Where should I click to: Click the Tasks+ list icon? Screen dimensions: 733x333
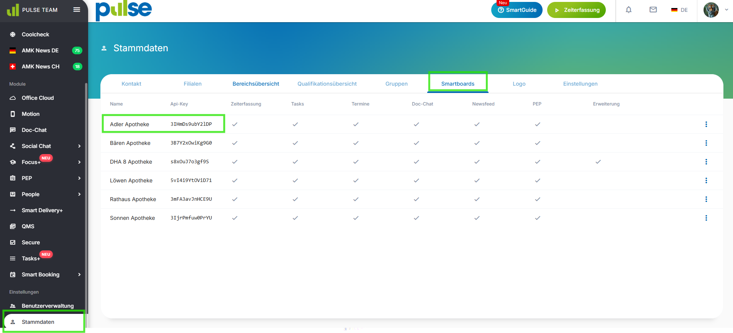13,258
